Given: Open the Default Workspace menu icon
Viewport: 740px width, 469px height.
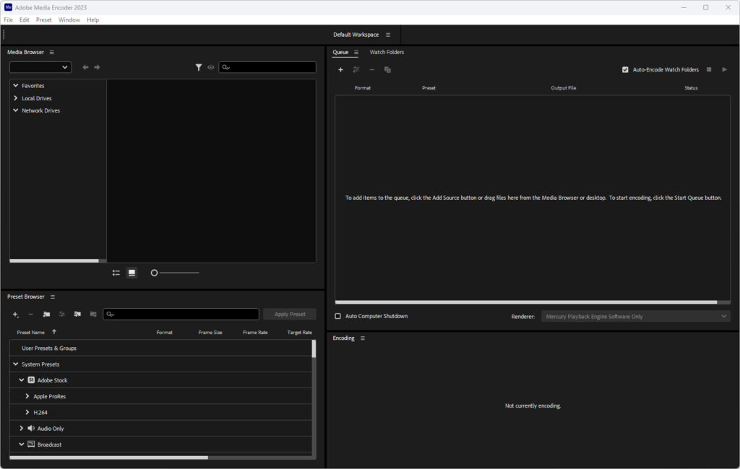Looking at the screenshot, I should click(x=388, y=35).
